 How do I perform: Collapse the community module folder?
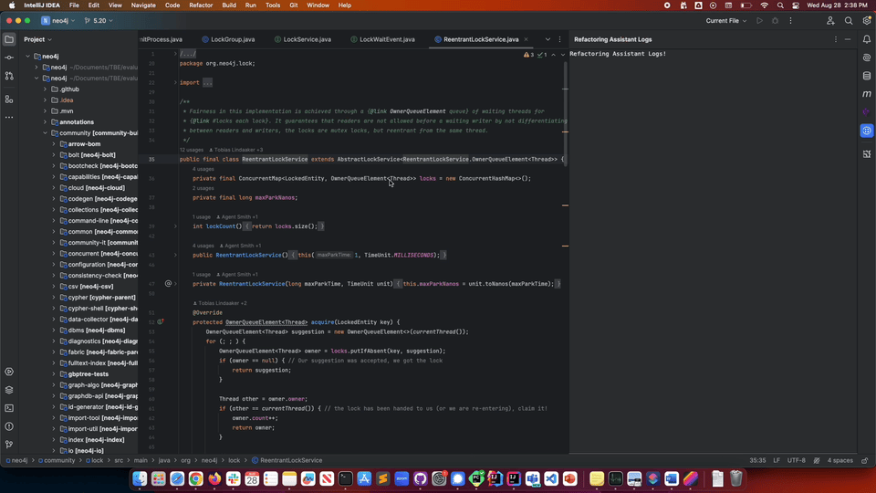(44, 132)
